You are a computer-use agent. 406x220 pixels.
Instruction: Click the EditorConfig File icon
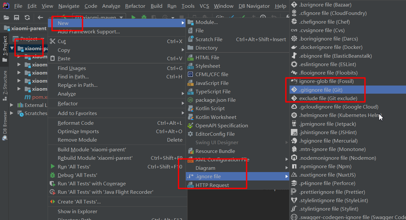[x=190, y=134]
